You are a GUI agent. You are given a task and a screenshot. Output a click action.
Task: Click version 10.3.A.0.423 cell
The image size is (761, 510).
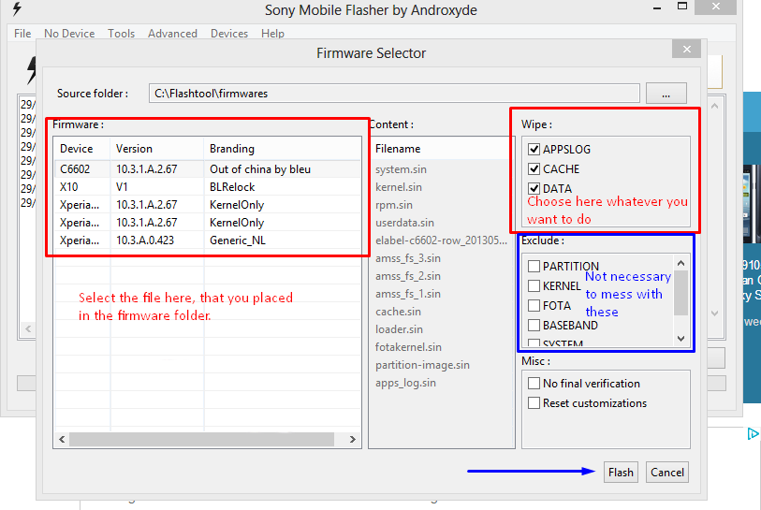pos(145,240)
